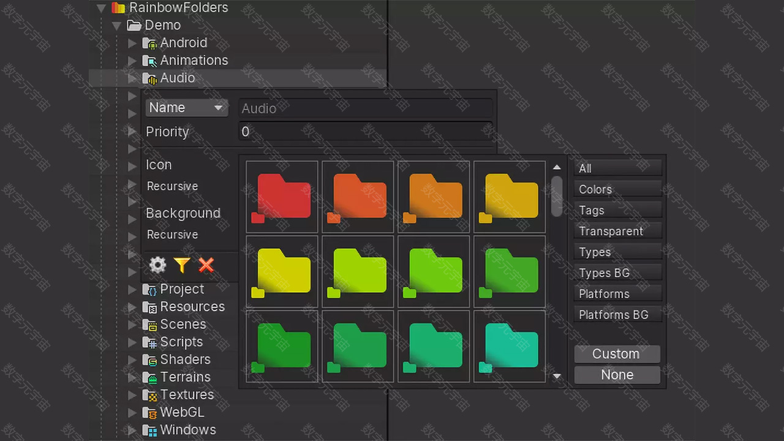Select the Demo folder label
The width and height of the screenshot is (784, 441).
click(x=162, y=26)
